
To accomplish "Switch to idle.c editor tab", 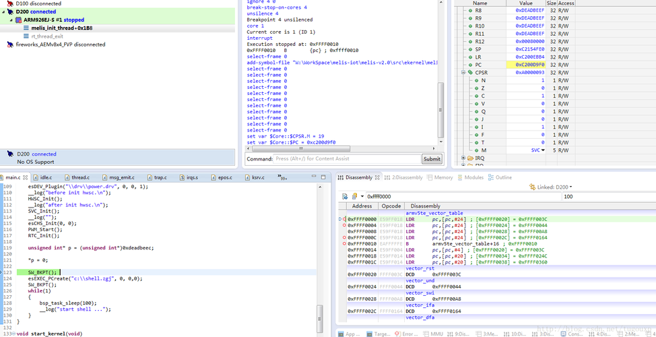I will (46, 177).
